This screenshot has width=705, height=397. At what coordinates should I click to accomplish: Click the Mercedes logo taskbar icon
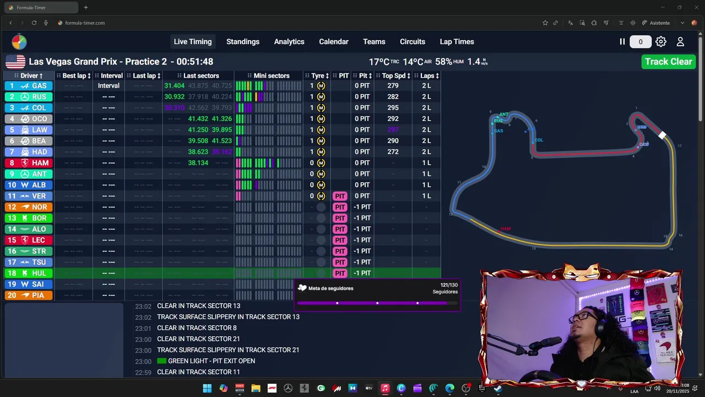point(288,388)
